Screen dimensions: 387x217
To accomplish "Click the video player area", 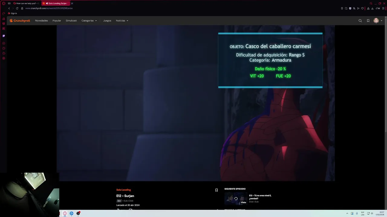I will [x=196, y=103].
